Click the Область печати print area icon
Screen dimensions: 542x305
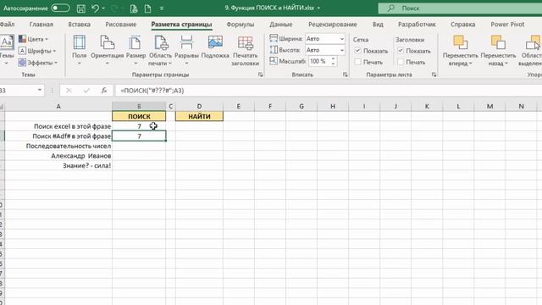161,43
